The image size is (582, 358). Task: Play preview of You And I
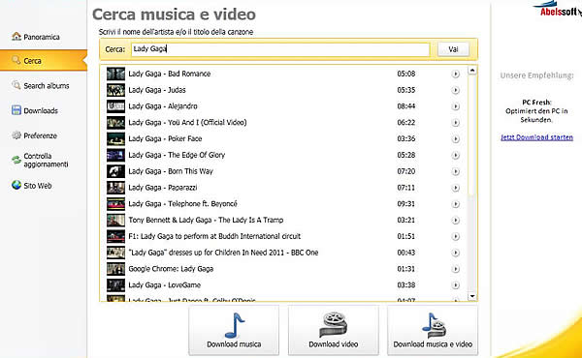[456, 123]
